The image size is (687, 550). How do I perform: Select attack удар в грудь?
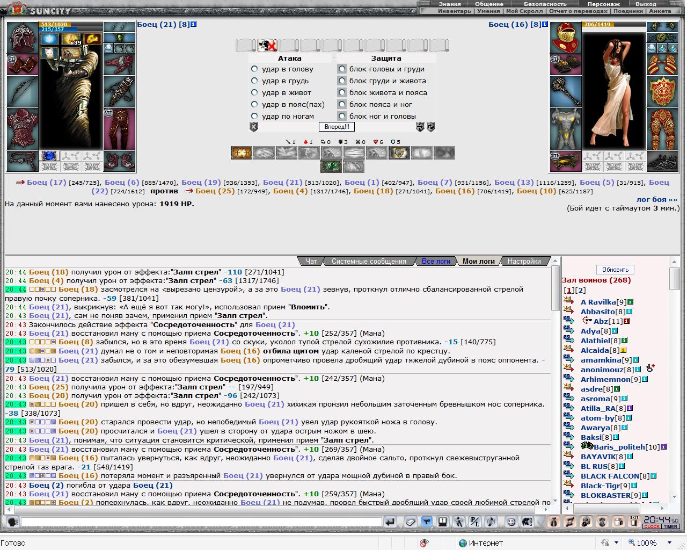point(254,81)
